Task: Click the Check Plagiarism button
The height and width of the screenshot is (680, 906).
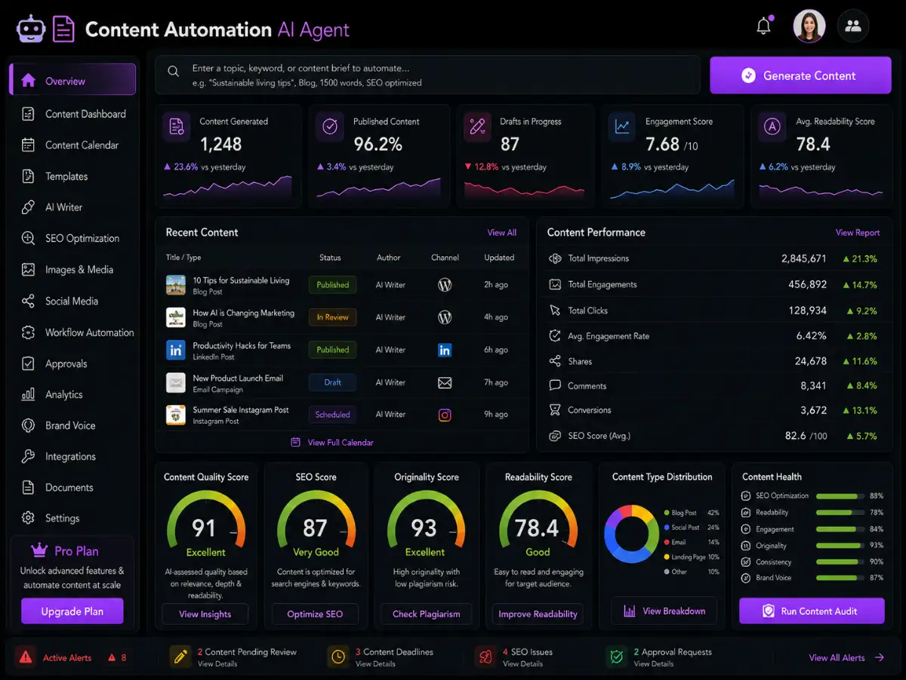Action: [426, 614]
